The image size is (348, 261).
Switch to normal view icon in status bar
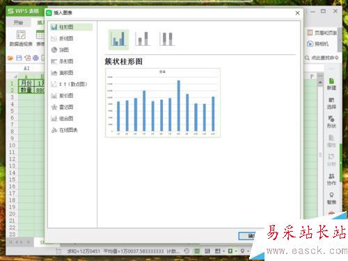click(197, 251)
